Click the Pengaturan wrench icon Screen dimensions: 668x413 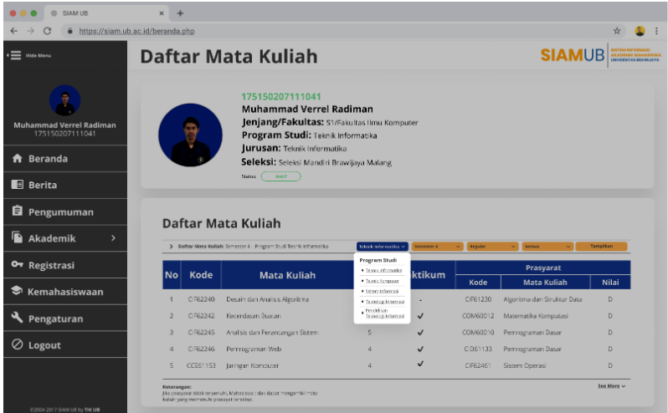click(x=17, y=319)
